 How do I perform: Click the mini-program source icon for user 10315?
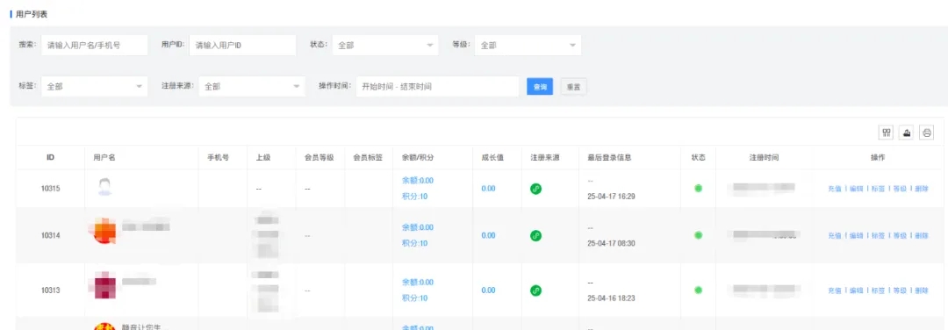(x=535, y=189)
